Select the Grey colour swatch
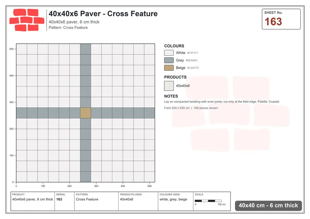The image size is (310, 219). pos(169,60)
